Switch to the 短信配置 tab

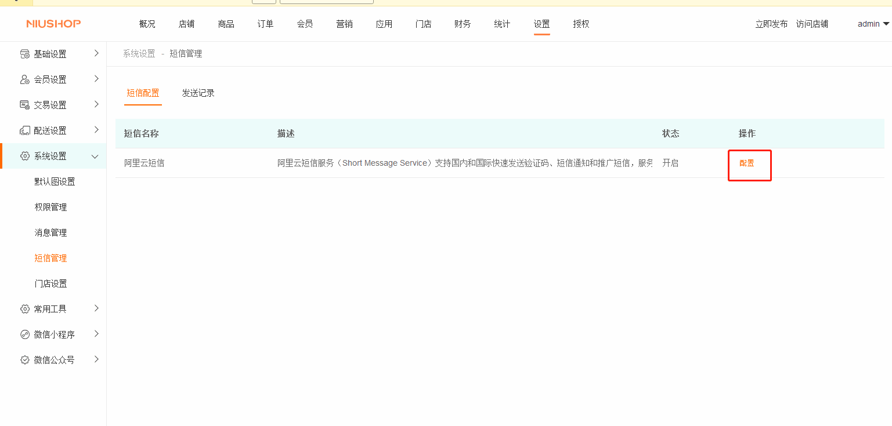pyautogui.click(x=143, y=93)
